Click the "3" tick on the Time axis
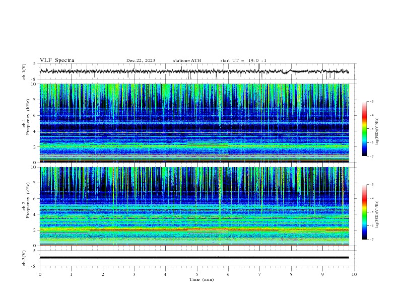The width and height of the screenshot is (399, 308). [x=134, y=274]
